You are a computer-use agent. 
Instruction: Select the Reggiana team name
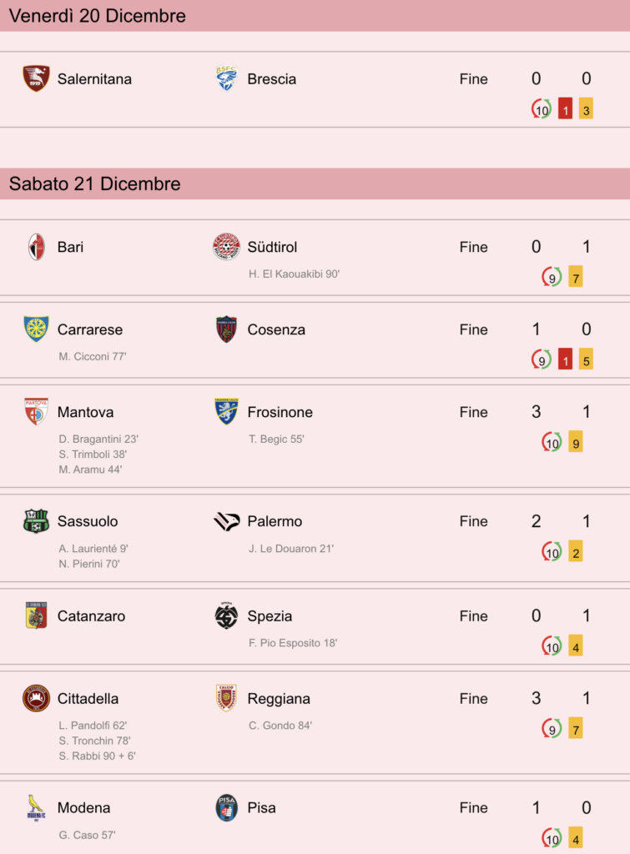click(279, 699)
